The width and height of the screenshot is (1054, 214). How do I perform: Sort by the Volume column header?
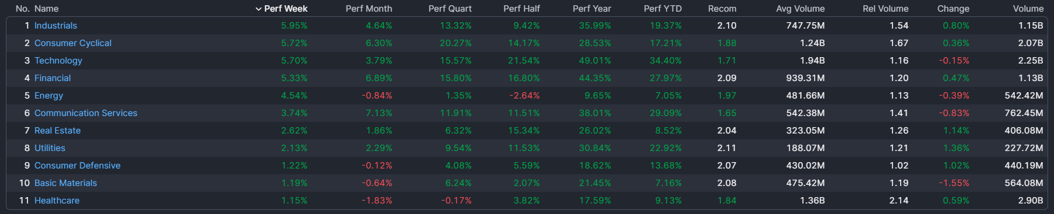coord(1028,9)
